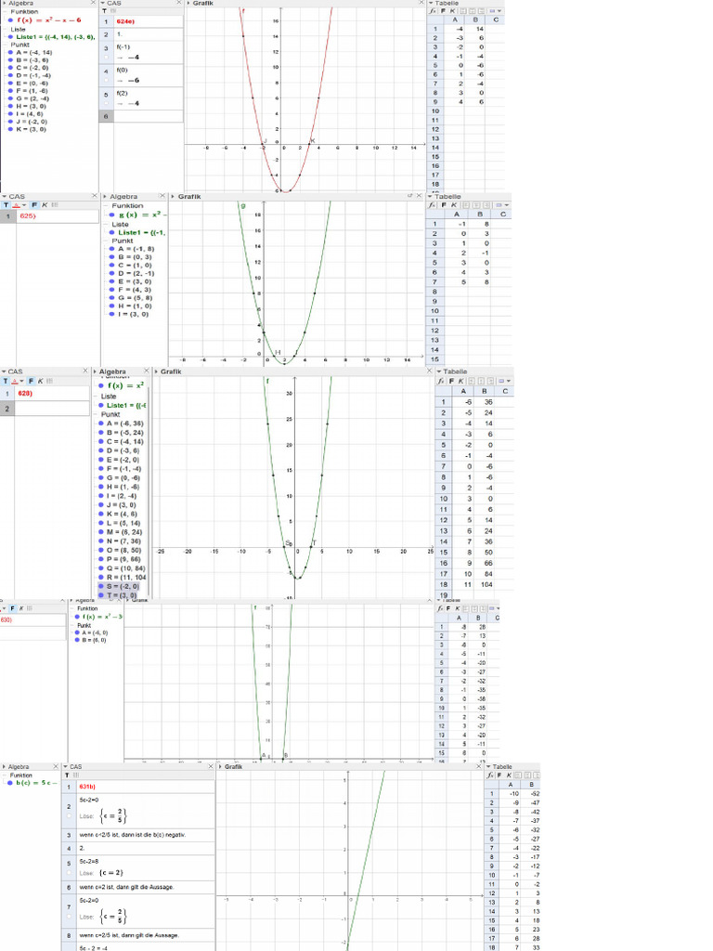Click column C header of Tabelle above row -1, 8

[502, 215]
